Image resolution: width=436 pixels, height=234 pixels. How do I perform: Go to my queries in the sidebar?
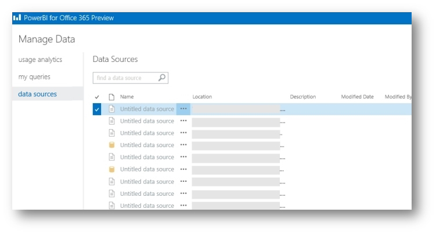tap(34, 76)
